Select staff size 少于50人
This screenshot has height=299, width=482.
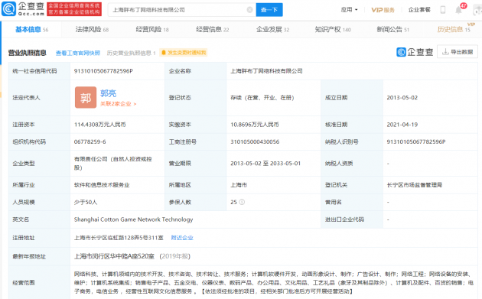86,202
